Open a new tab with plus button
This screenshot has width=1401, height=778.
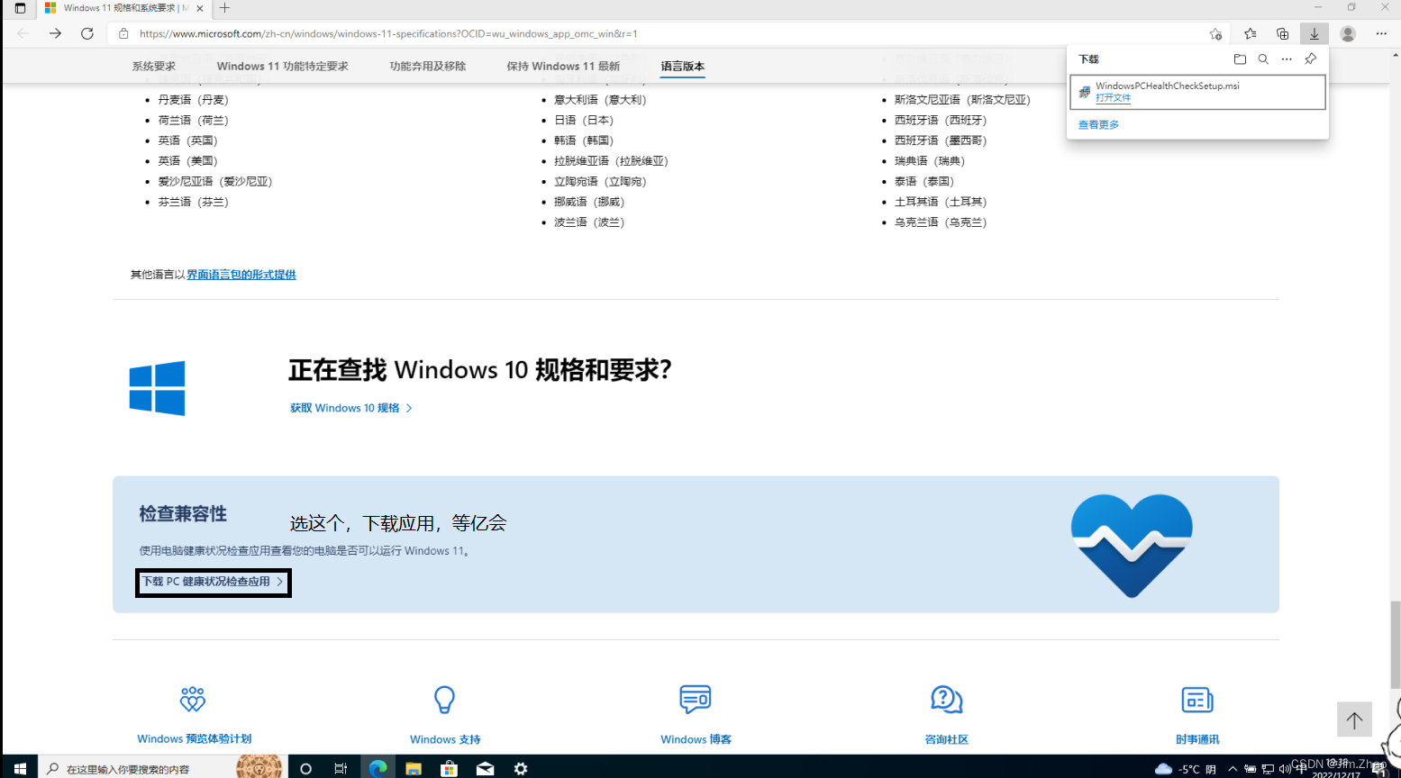pos(224,8)
